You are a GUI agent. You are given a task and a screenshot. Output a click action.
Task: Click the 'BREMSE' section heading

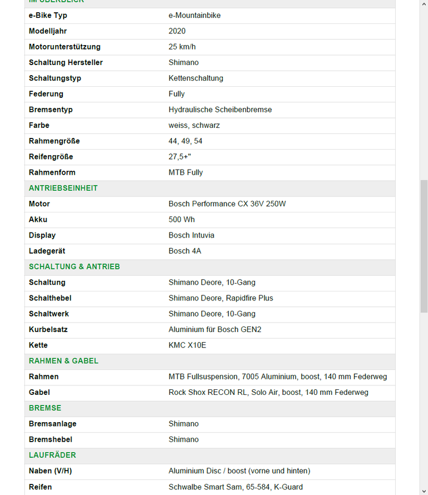tap(45, 408)
